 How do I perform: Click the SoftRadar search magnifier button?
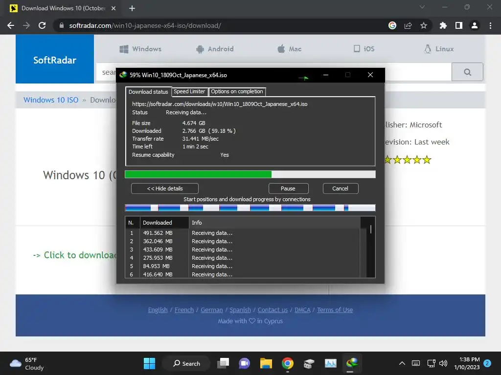click(x=467, y=72)
